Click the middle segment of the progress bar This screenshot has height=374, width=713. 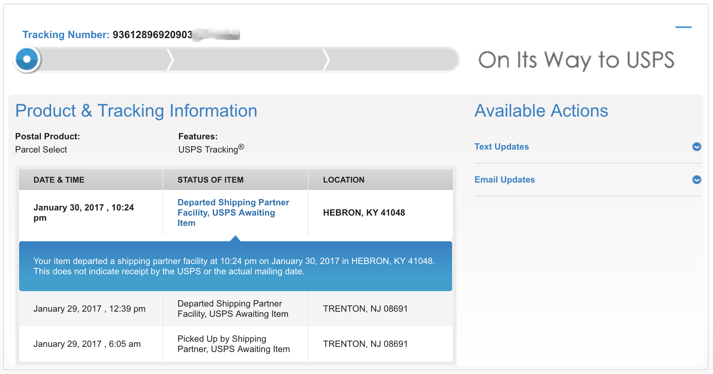(248, 59)
